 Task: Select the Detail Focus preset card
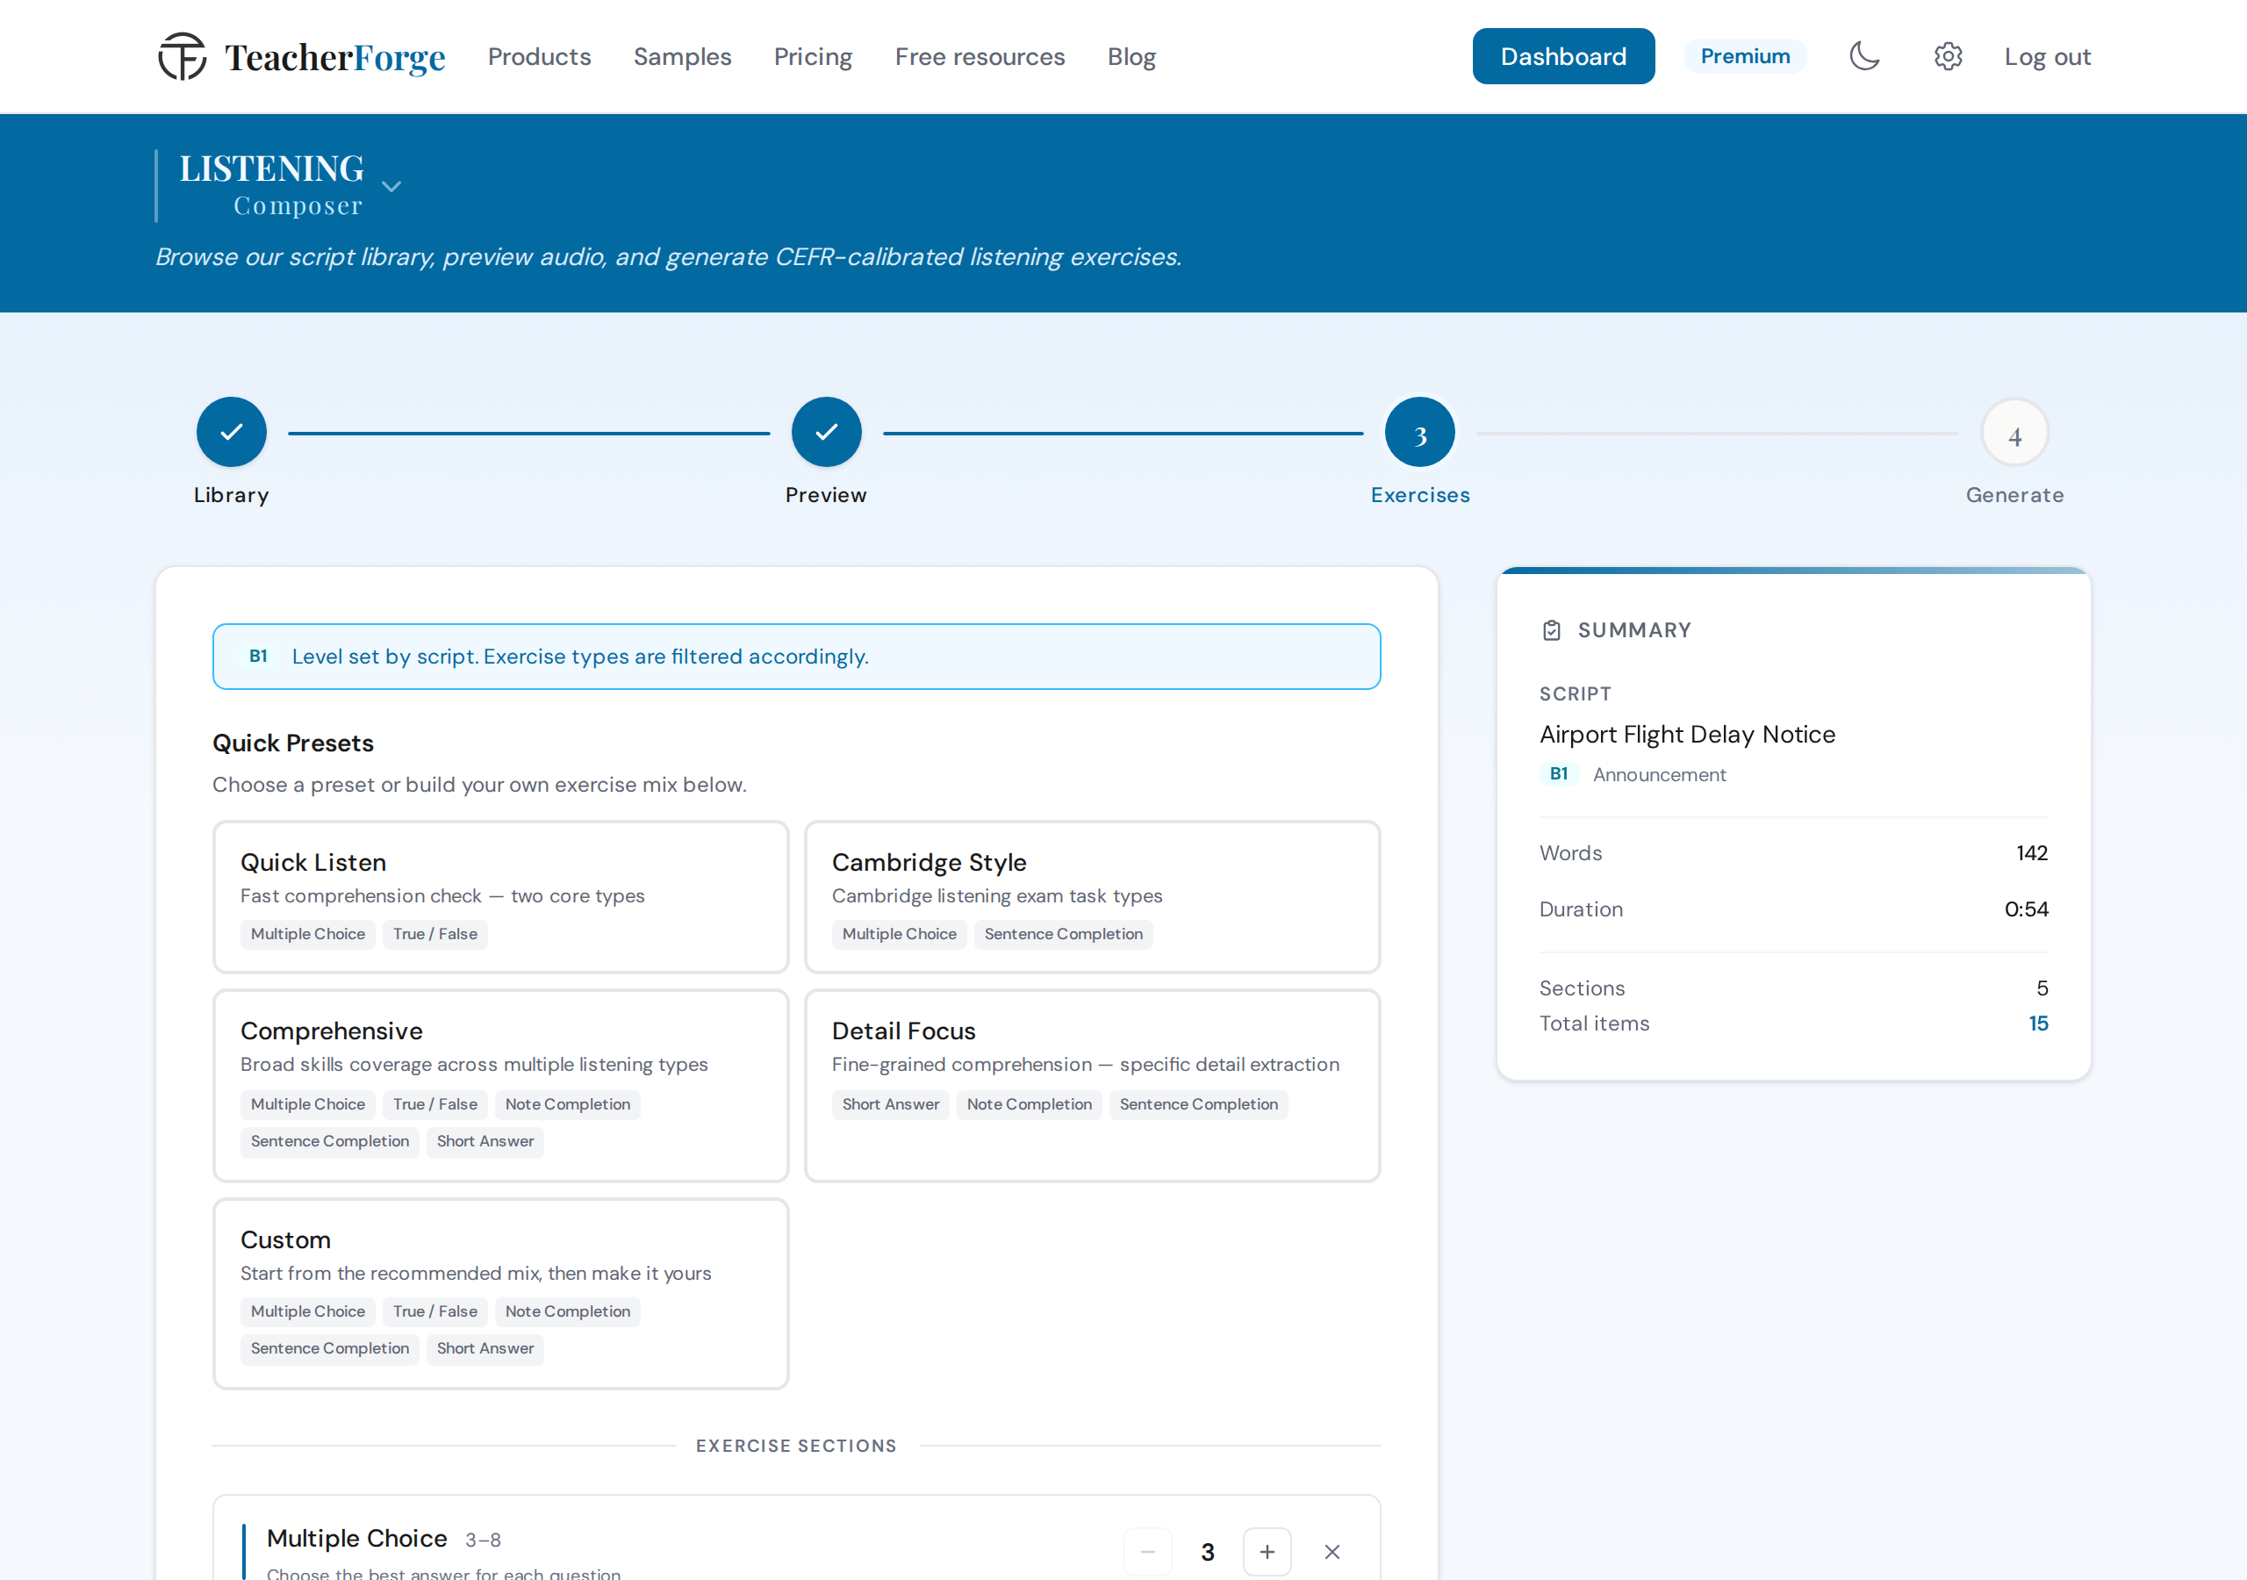1092,1086
